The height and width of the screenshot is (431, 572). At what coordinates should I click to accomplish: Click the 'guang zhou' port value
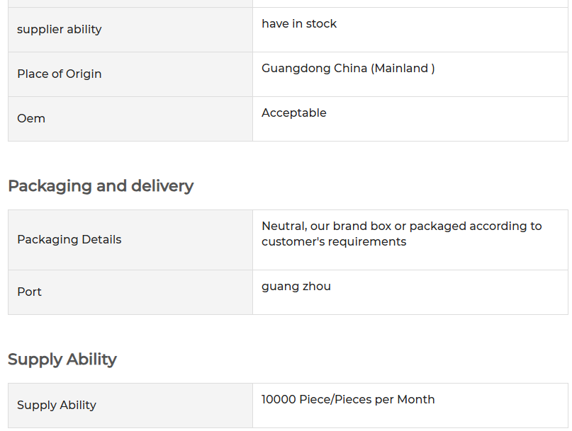(x=296, y=287)
